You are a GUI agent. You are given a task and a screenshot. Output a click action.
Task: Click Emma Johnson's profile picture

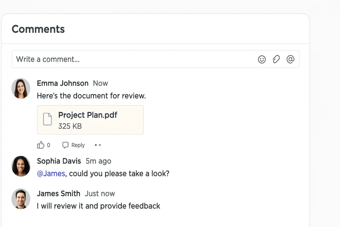pos(21,88)
